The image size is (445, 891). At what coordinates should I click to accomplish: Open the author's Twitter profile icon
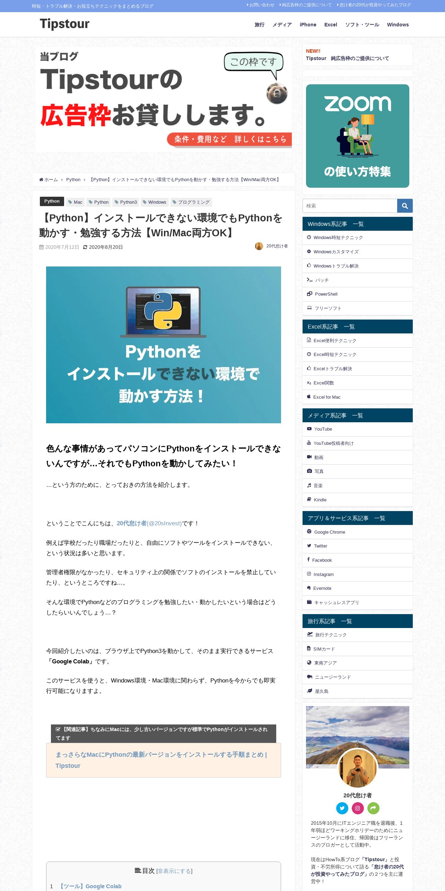point(342,808)
